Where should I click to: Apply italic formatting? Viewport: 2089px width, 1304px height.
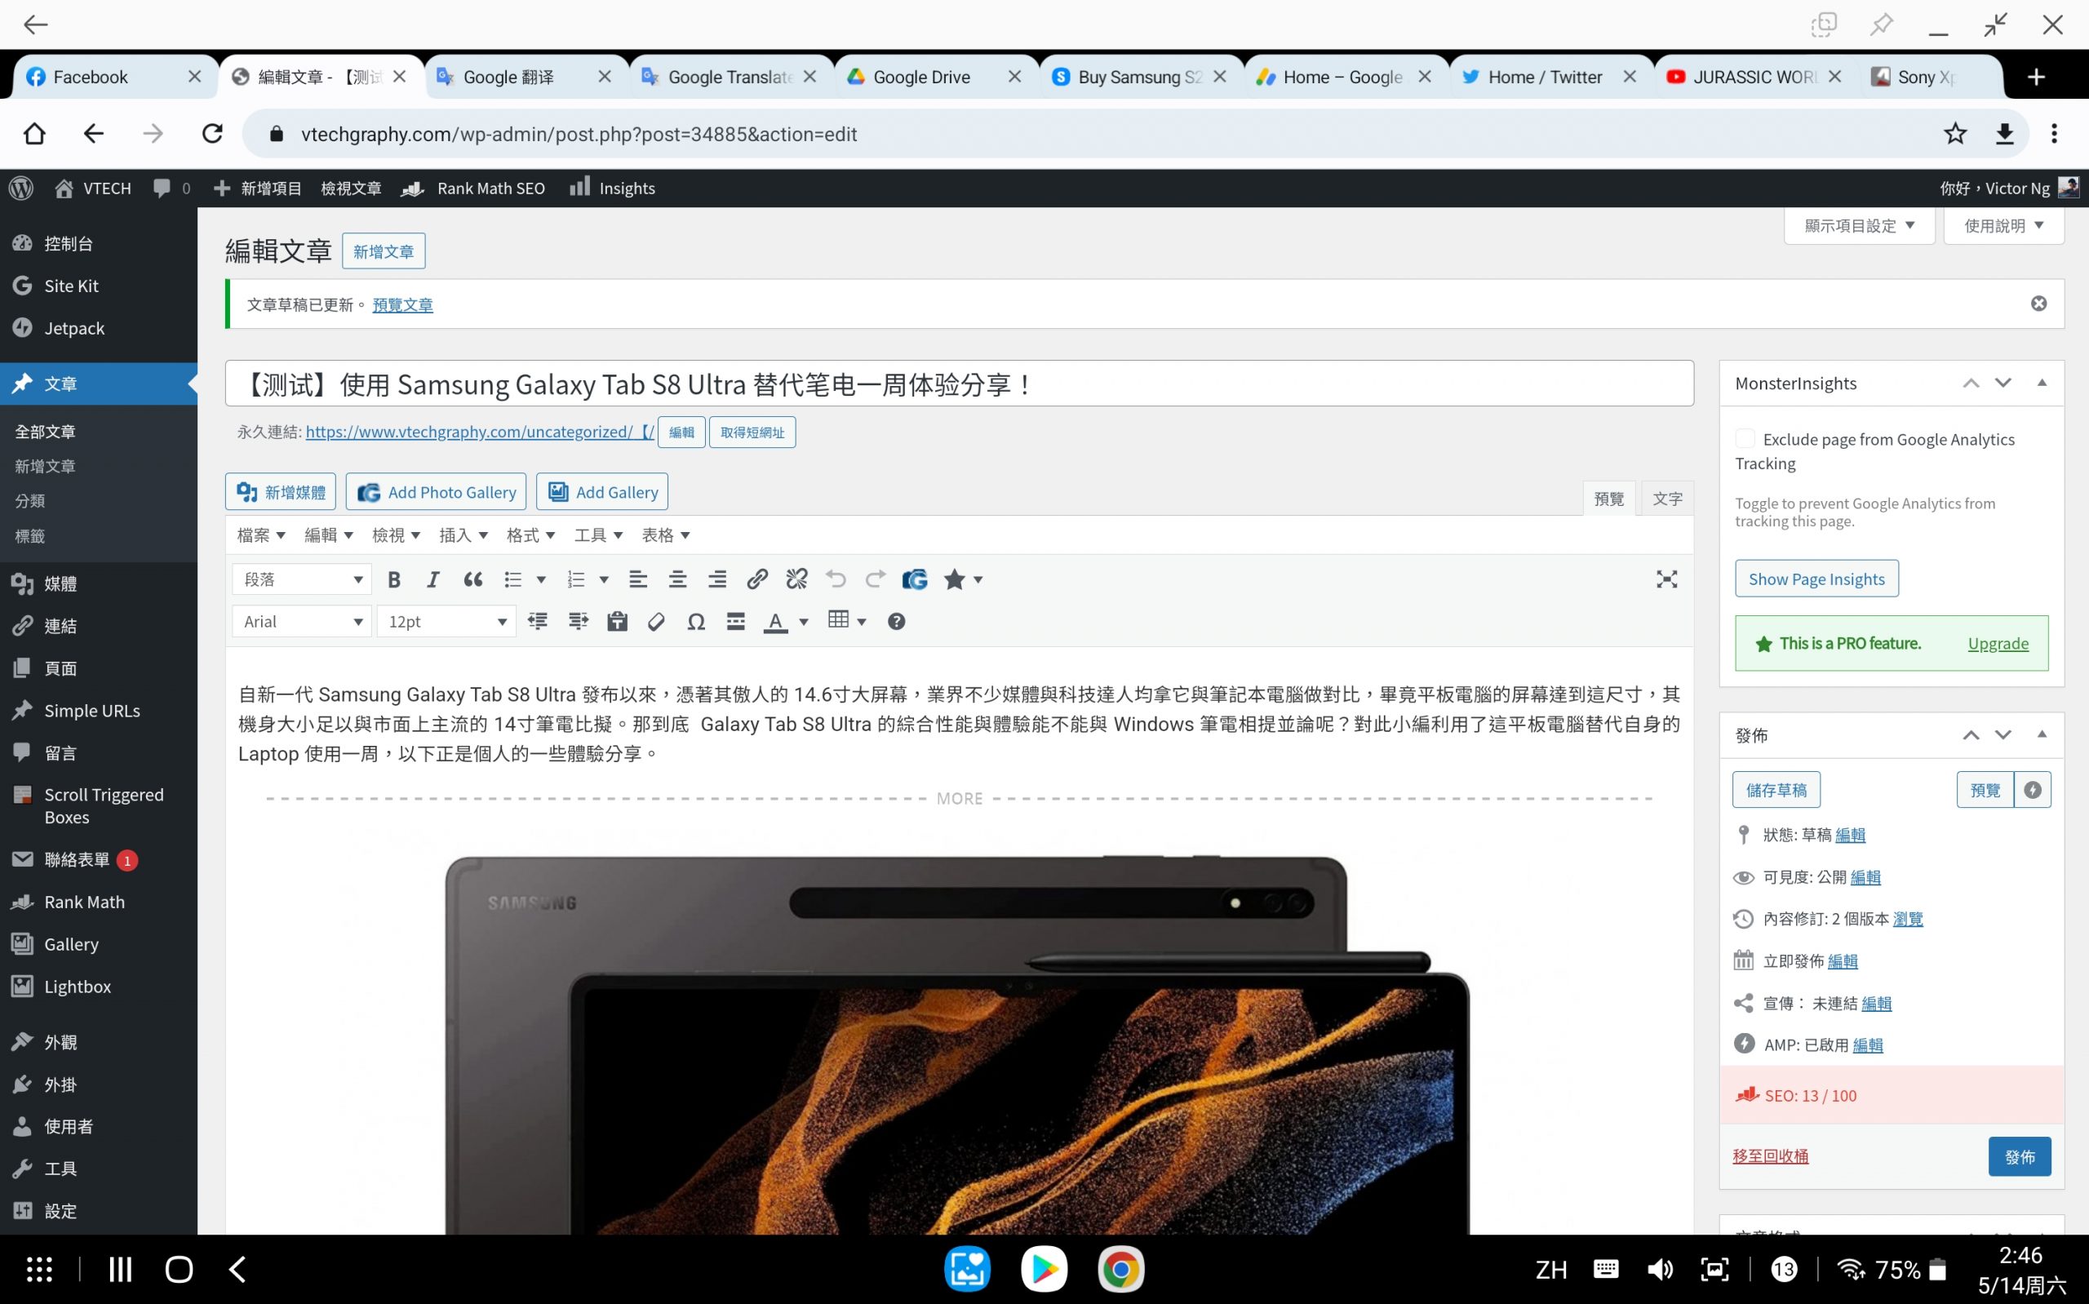pos(432,579)
